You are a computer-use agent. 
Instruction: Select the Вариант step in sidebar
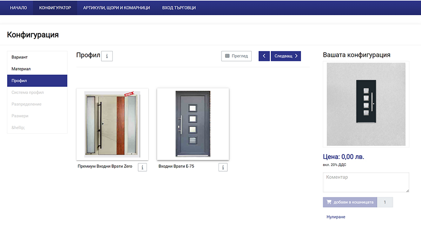pyautogui.click(x=37, y=57)
